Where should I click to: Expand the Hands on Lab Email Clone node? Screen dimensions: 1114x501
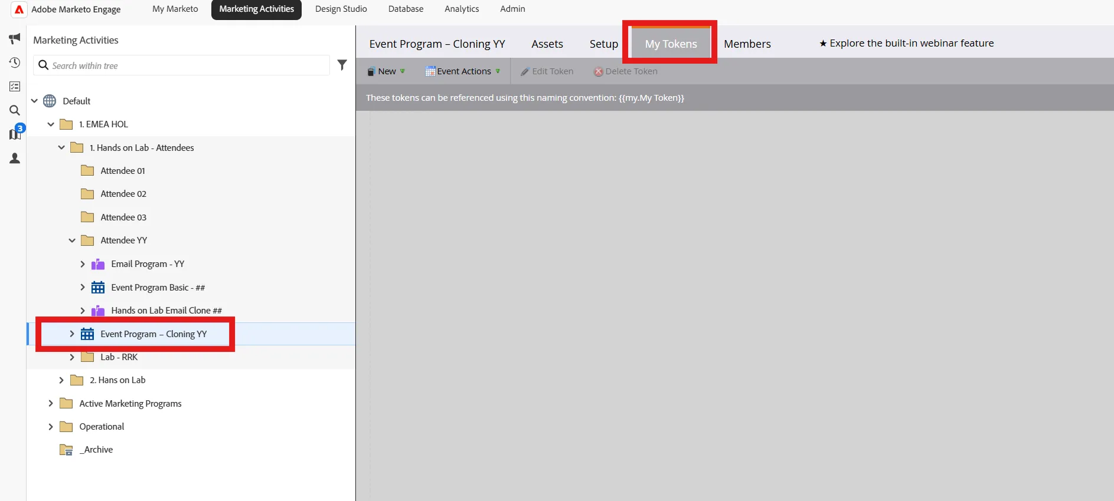(83, 311)
